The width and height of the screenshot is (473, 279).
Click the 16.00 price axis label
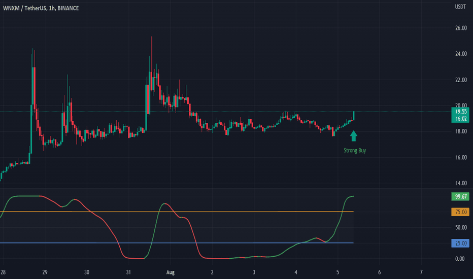point(461,157)
